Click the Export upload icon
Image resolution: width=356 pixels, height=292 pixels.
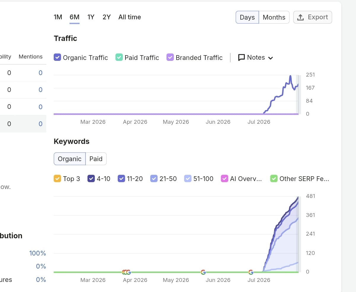pos(301,17)
